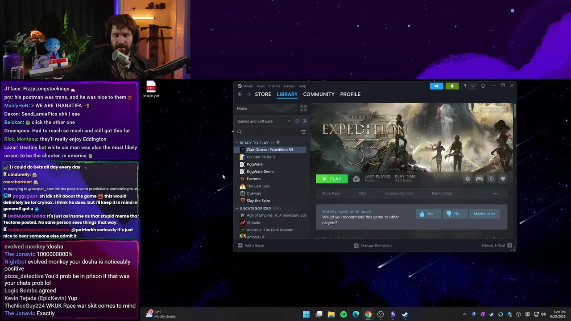This screenshot has height=321, width=571.
Task: Open File Explorer from the taskbar
Action: (331, 314)
